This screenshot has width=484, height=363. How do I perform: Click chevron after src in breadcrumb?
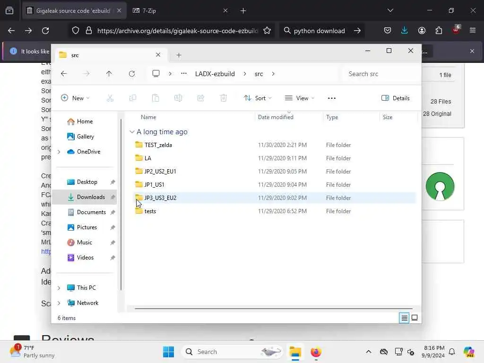click(x=273, y=74)
